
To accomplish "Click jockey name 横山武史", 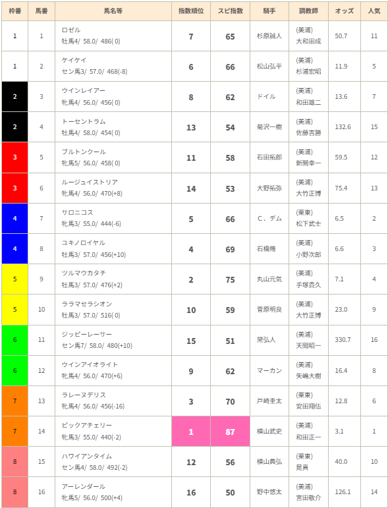I will pyautogui.click(x=269, y=432).
